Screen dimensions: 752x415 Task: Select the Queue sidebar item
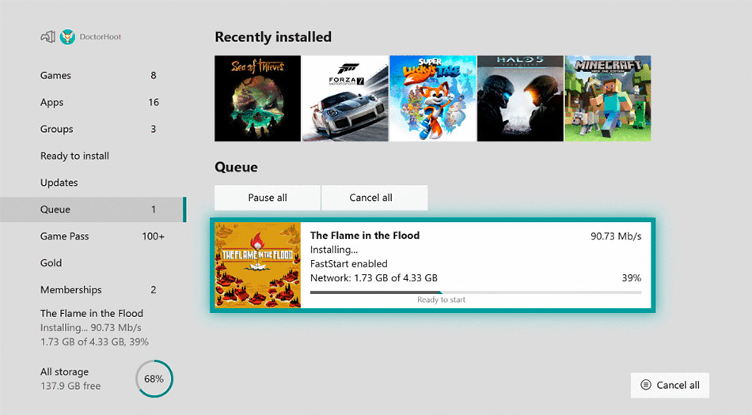tap(93, 209)
